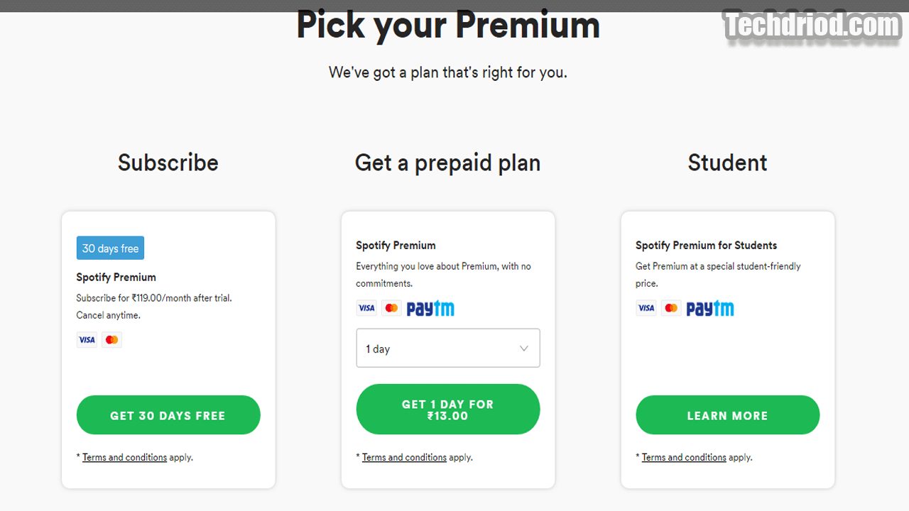Click the Visa icon in the Subscribe card

87,339
